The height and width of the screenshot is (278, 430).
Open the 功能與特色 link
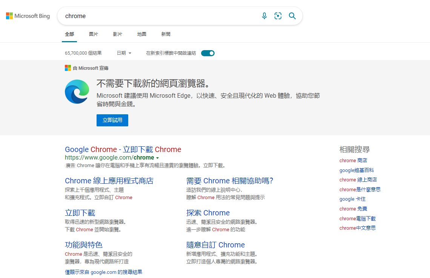[84, 245]
